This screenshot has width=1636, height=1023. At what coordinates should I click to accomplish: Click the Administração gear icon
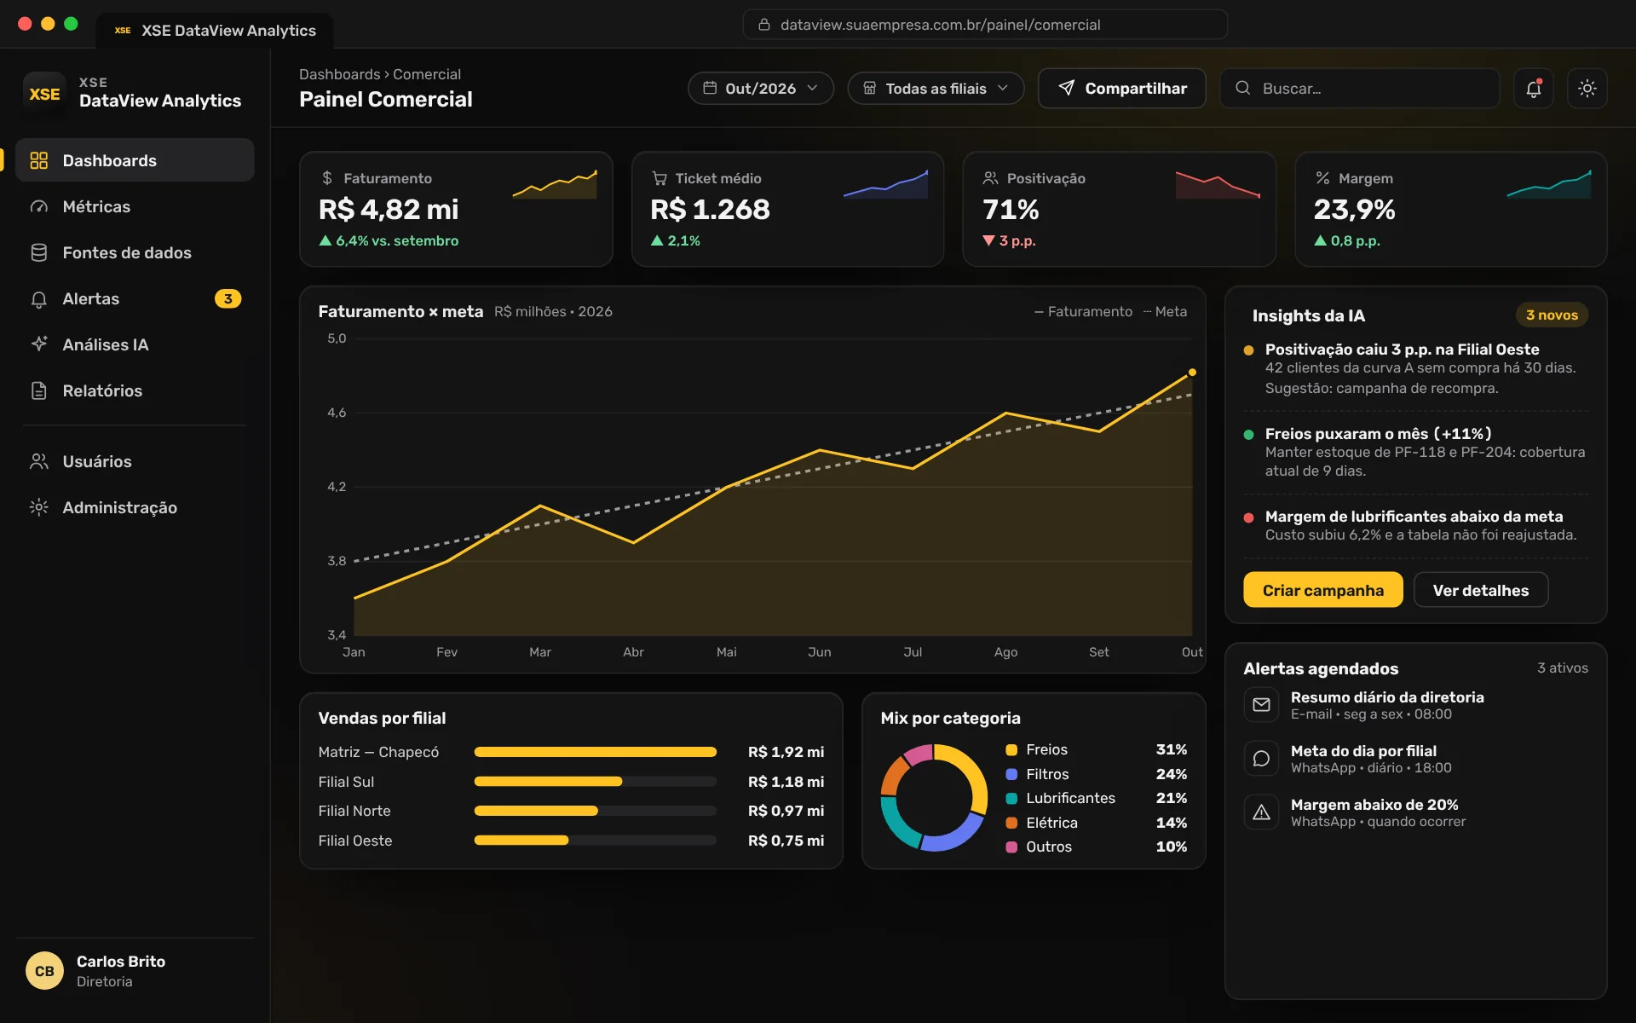[39, 507]
